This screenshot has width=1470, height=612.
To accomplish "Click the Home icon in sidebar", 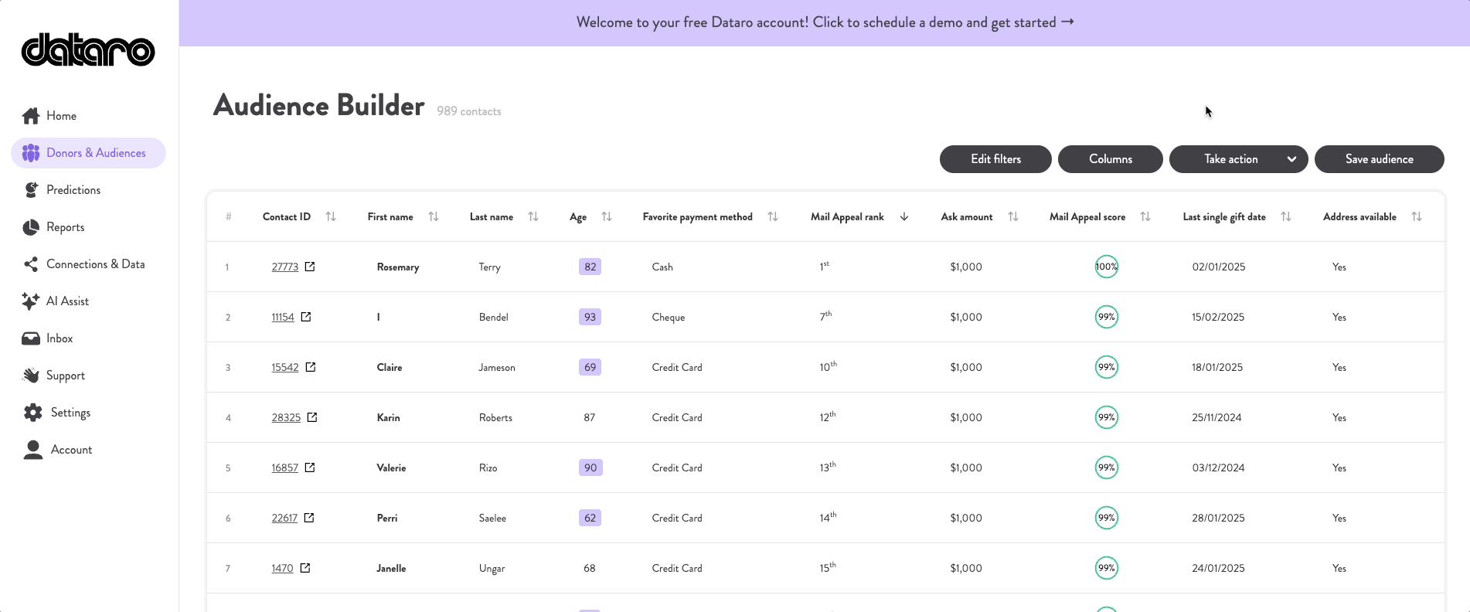I will (x=31, y=116).
